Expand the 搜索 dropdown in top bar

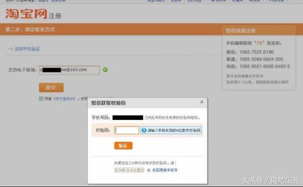click(x=256, y=1)
